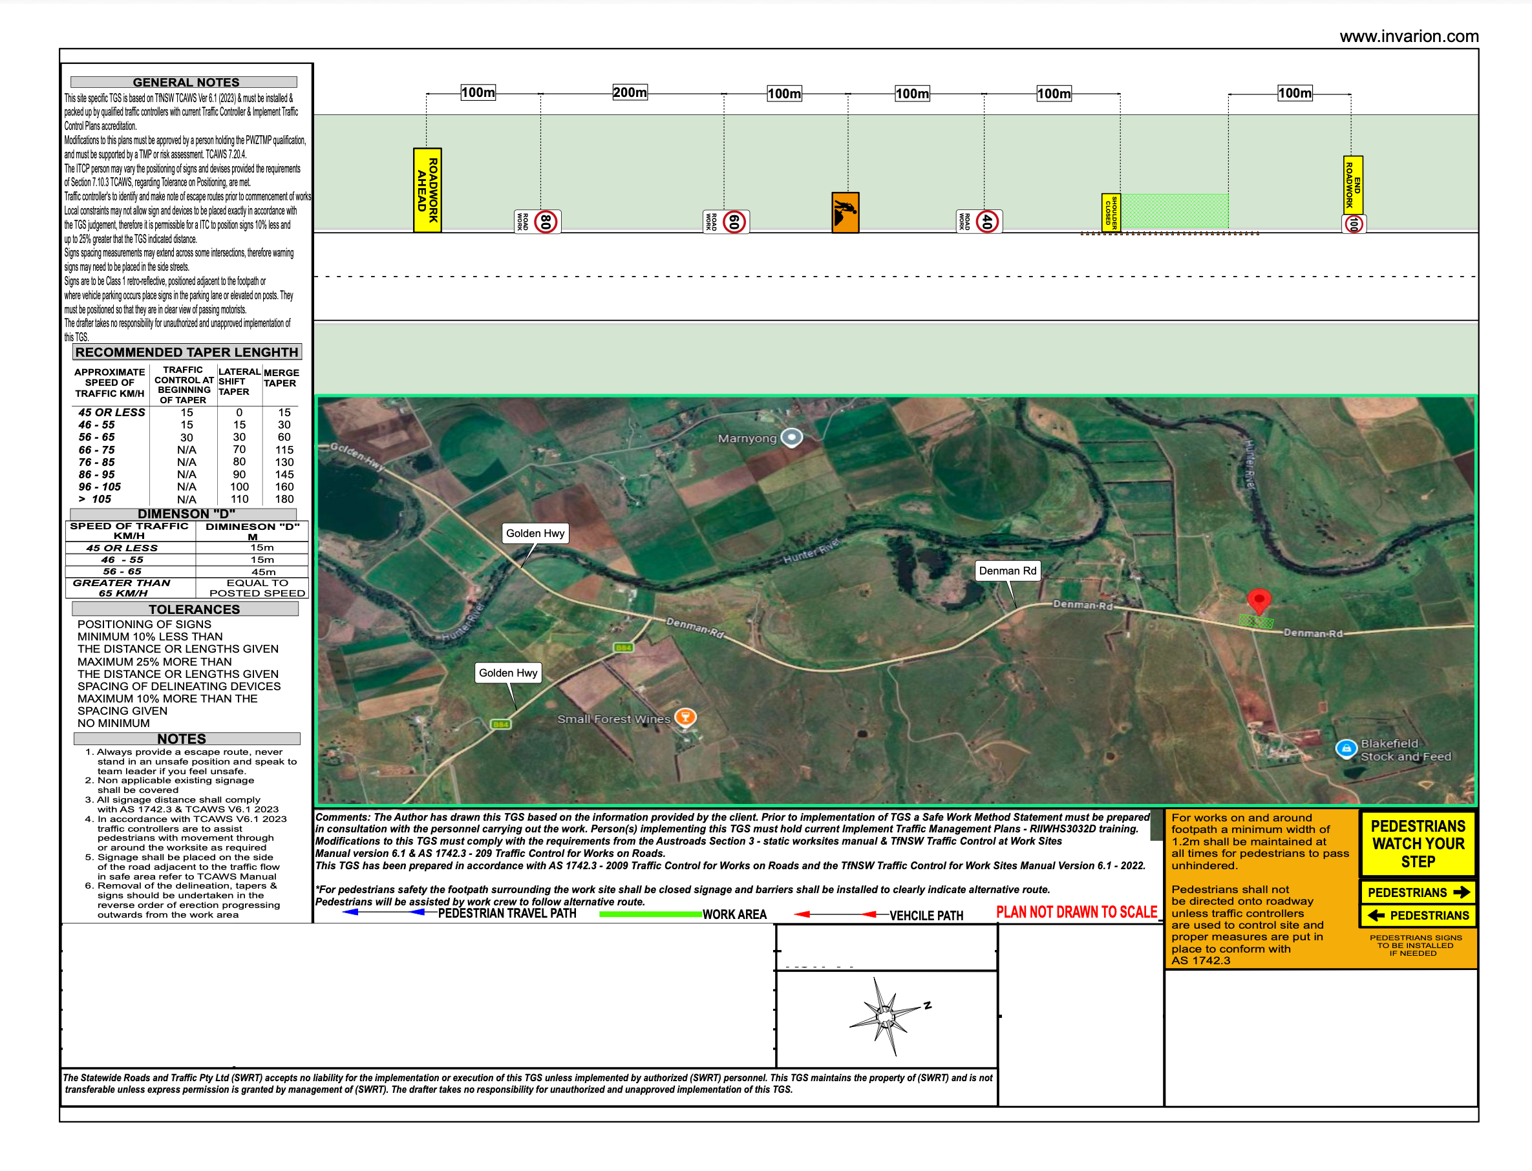Click the left-arrow PEDESTRIANS sign
The image size is (1532, 1171).
(x=1417, y=915)
